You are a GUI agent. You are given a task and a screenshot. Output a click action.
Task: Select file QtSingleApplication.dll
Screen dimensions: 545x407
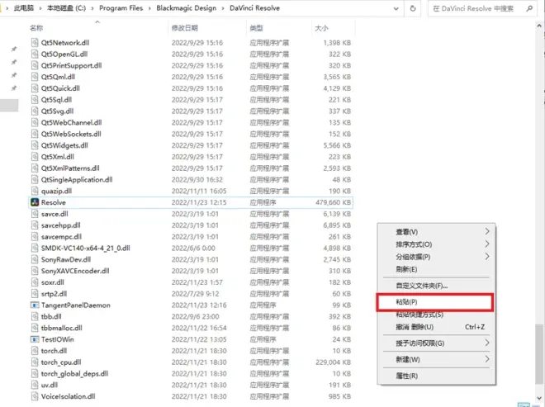(x=77, y=180)
